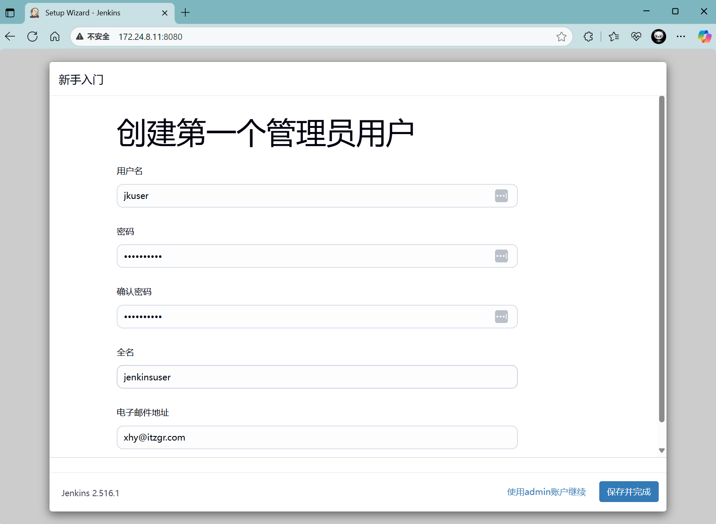This screenshot has height=524, width=716.
Task: Click the user profile avatar
Action: click(658, 37)
